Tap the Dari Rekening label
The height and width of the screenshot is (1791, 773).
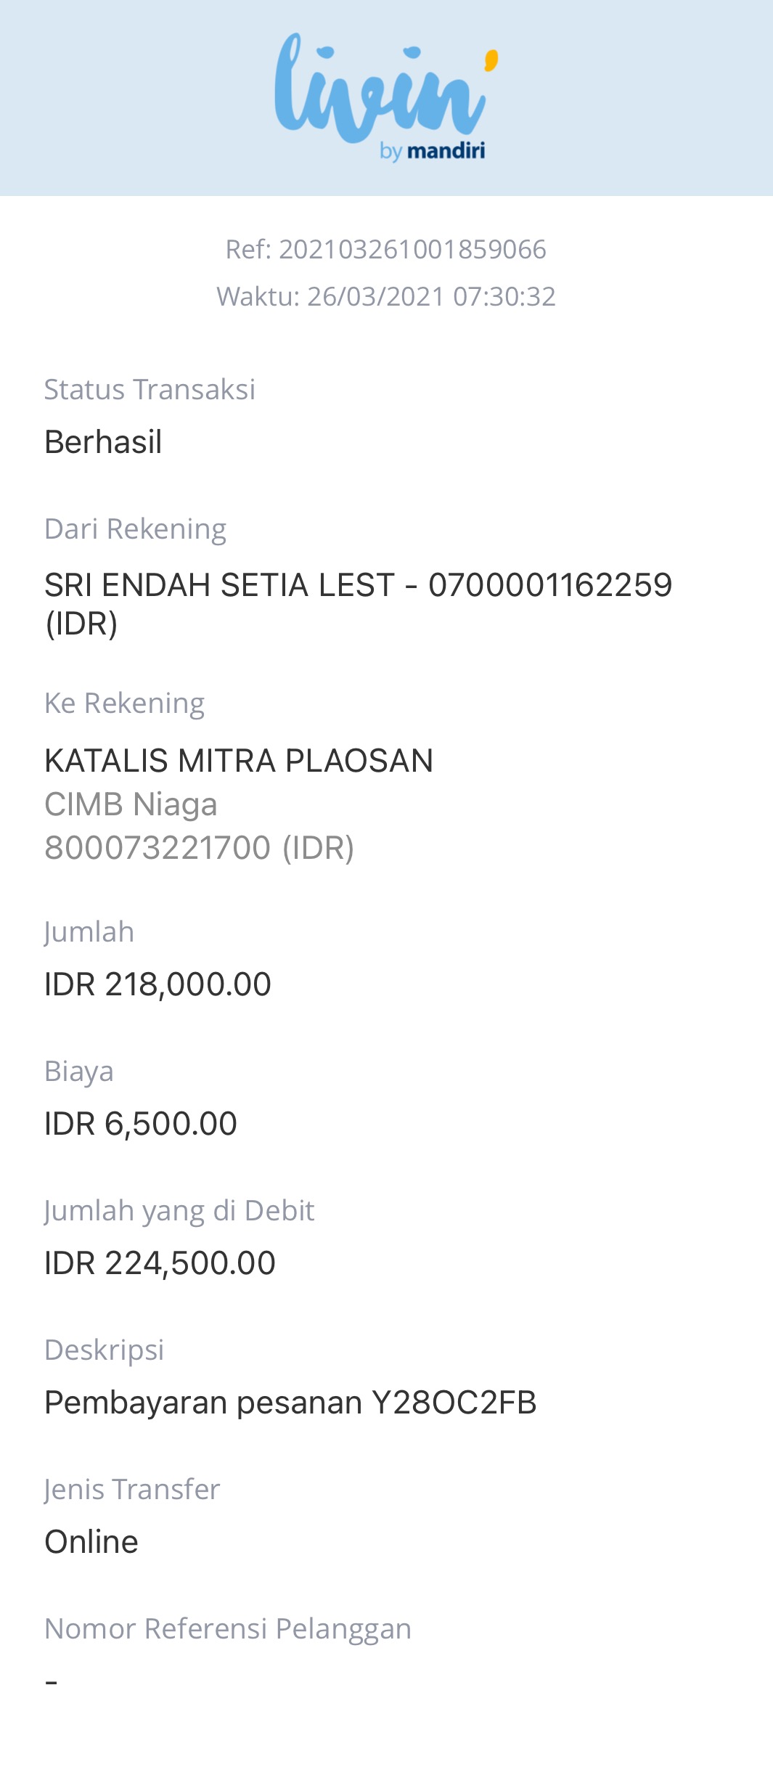click(x=135, y=529)
